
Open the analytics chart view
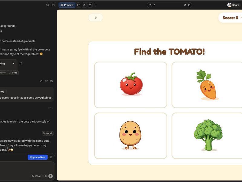[x=79, y=5]
